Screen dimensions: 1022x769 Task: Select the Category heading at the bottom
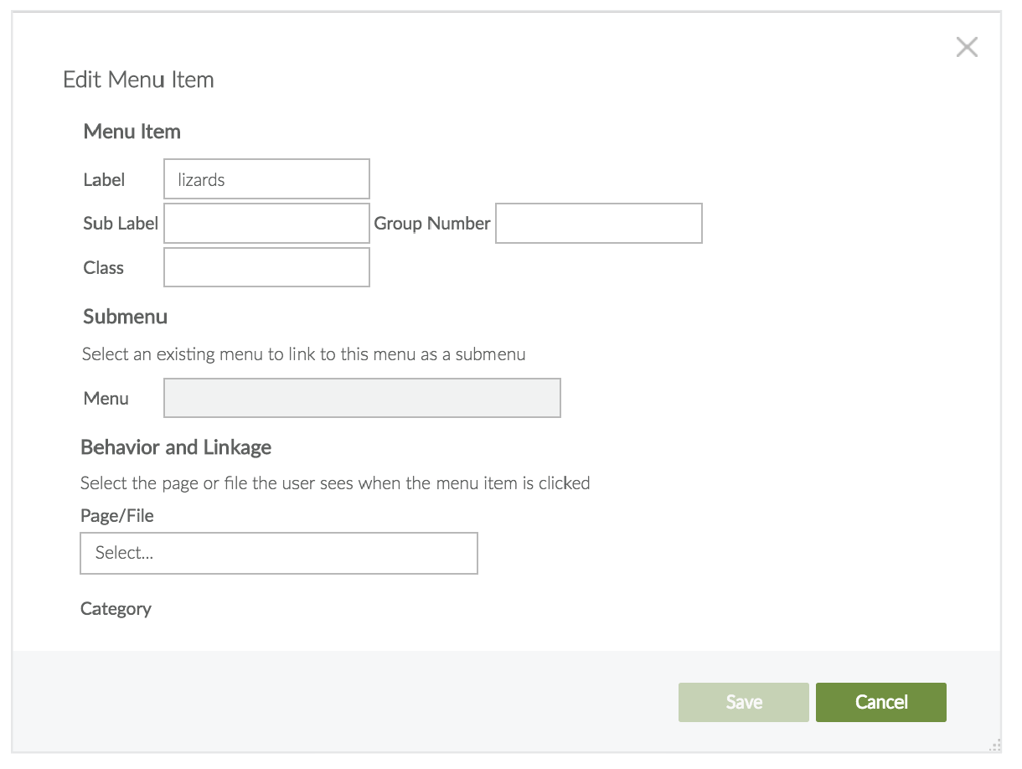pyautogui.click(x=116, y=609)
